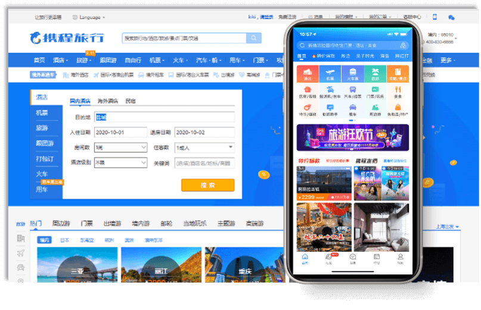Tap the green travel (旅游) palm tree icon
This screenshot has height=310, width=481.
[x=375, y=73]
